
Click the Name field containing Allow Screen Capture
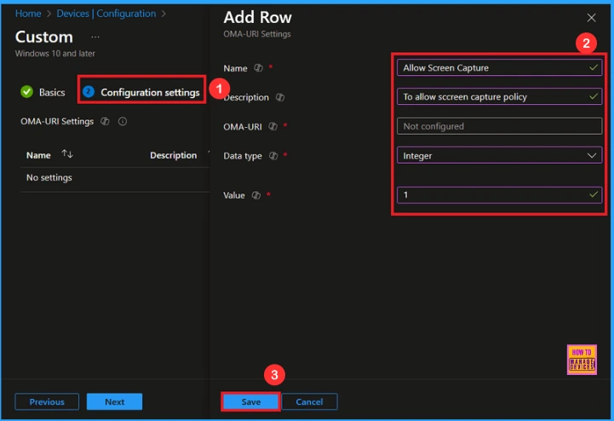(499, 67)
